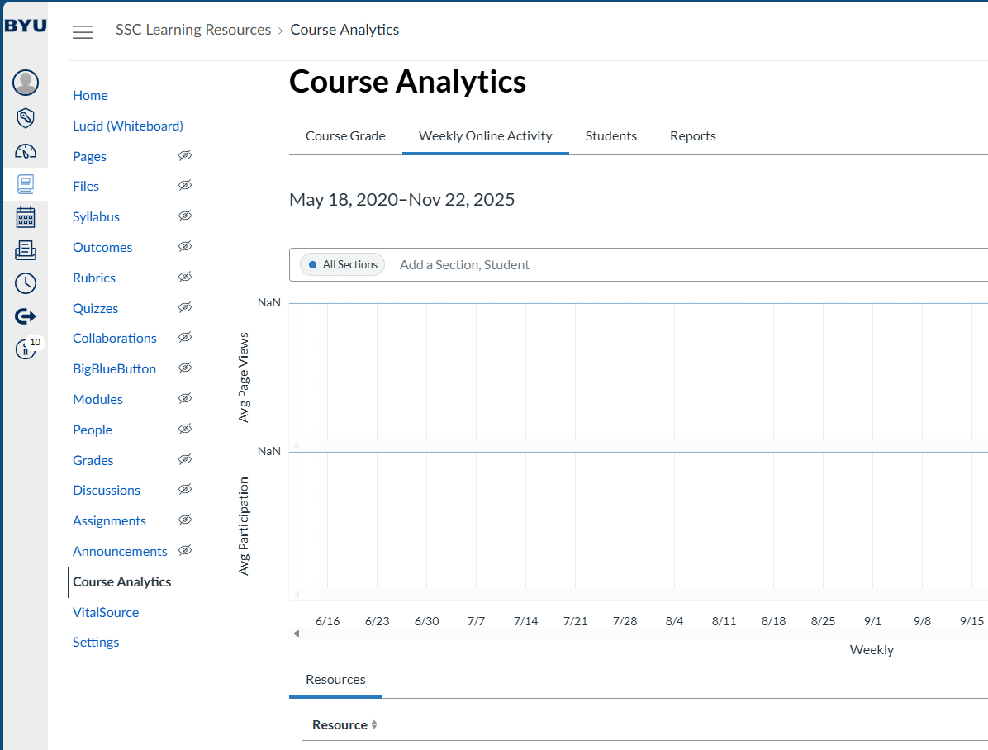The image size is (988, 750).
Task: Open the Rubrics link
Action: tap(94, 278)
